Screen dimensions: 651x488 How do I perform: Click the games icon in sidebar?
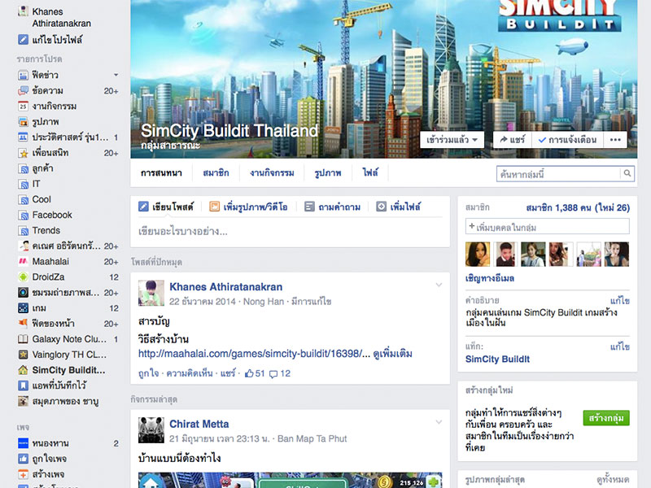(23, 308)
